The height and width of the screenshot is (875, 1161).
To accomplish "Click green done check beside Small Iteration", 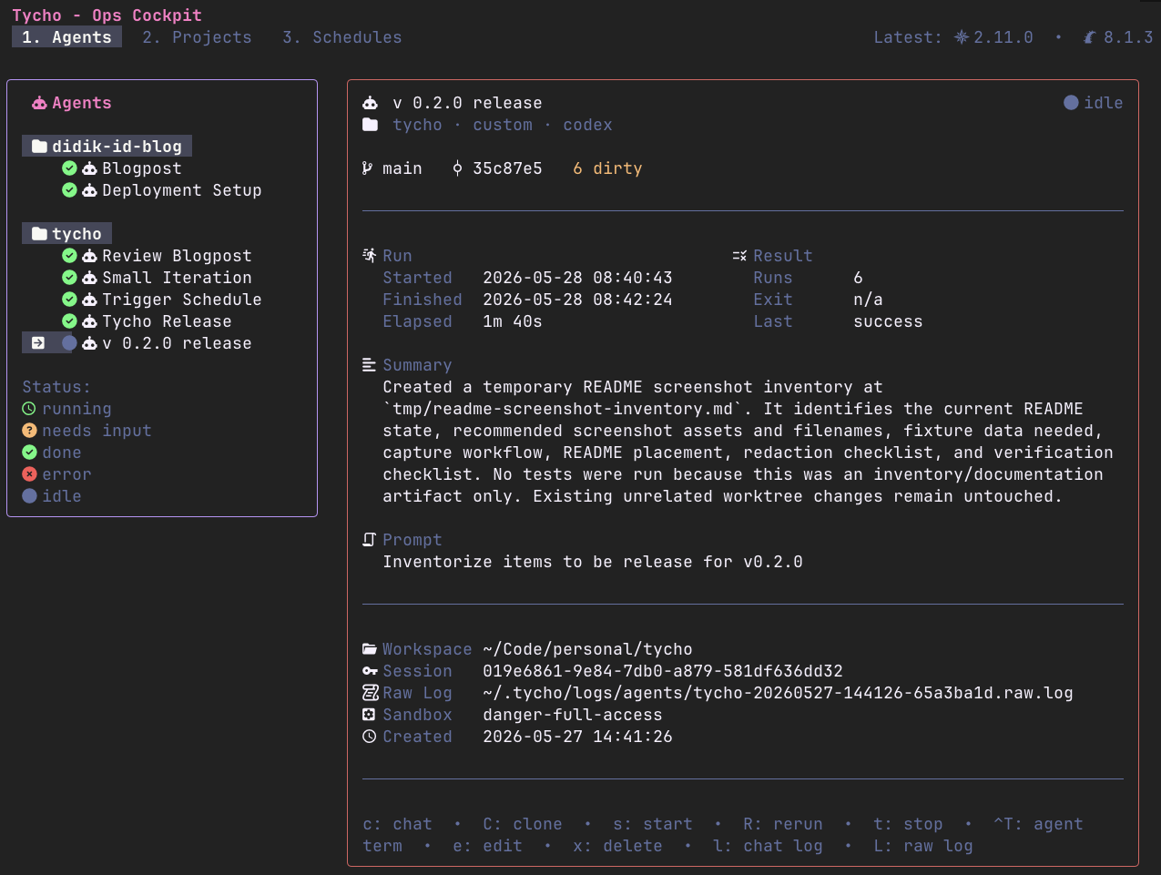I will click(x=69, y=278).
